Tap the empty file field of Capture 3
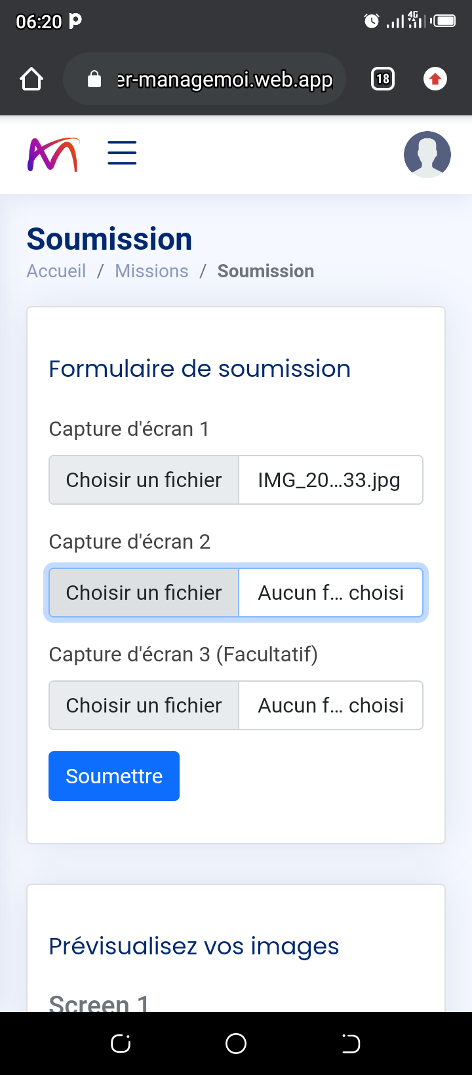The width and height of the screenshot is (472, 1075). click(x=330, y=705)
